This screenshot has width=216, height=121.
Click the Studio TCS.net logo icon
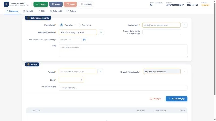pyautogui.click(x=6, y=4)
